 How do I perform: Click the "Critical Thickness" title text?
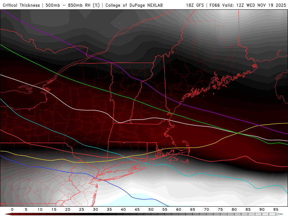[21, 5]
